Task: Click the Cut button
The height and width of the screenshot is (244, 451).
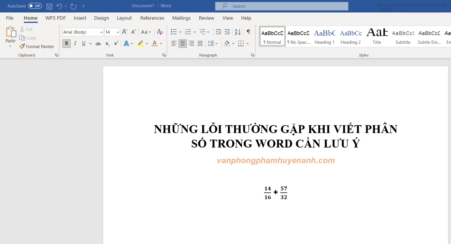Action: tap(26, 29)
